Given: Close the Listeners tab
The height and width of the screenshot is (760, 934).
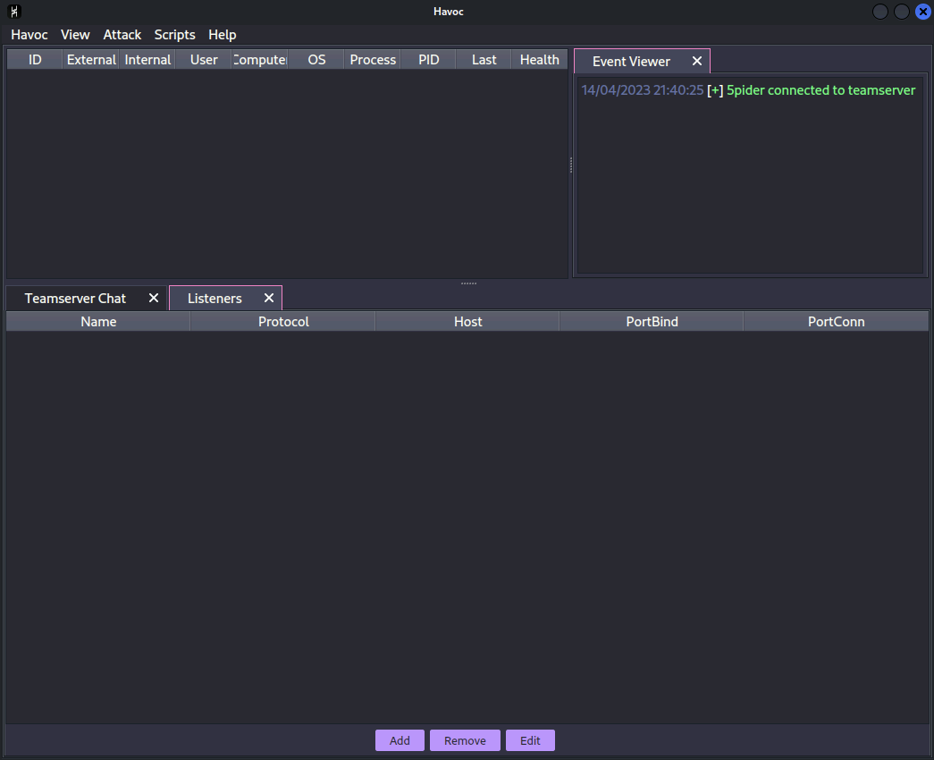Looking at the screenshot, I should pos(269,298).
